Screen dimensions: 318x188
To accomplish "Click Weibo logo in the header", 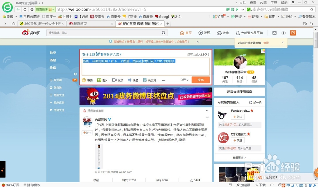I will (x=31, y=33).
